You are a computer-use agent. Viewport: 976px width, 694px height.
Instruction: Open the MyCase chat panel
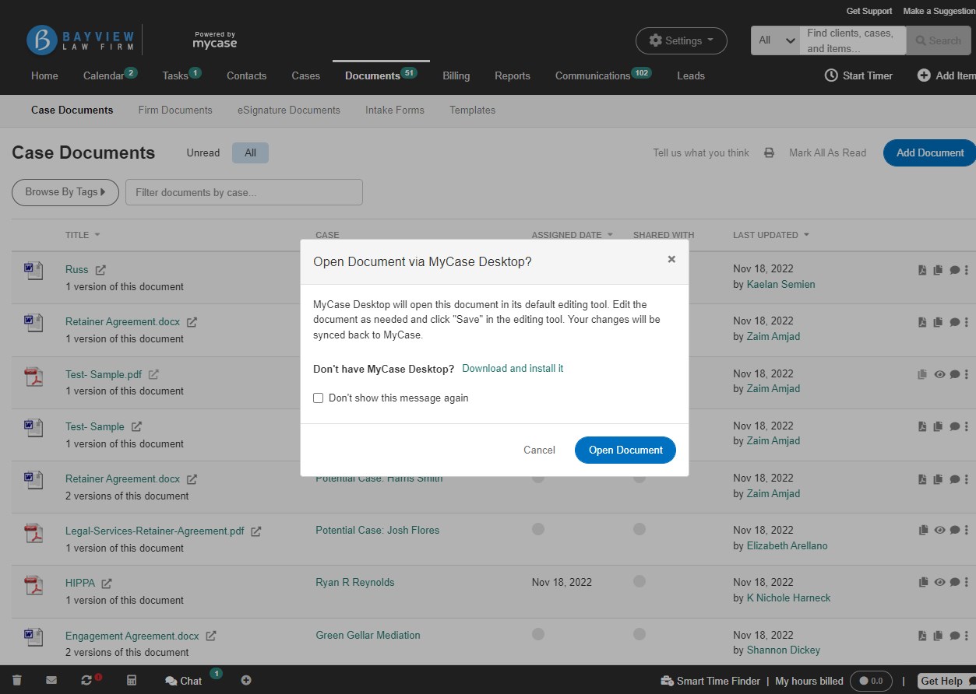pyautogui.click(x=183, y=680)
